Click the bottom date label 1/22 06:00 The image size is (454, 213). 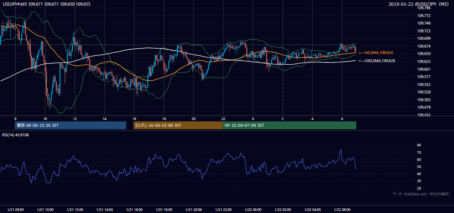pyautogui.click(x=342, y=210)
